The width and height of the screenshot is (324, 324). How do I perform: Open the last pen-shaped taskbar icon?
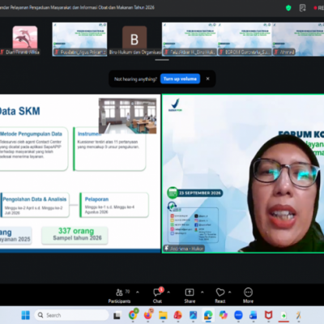[x=298, y=315]
